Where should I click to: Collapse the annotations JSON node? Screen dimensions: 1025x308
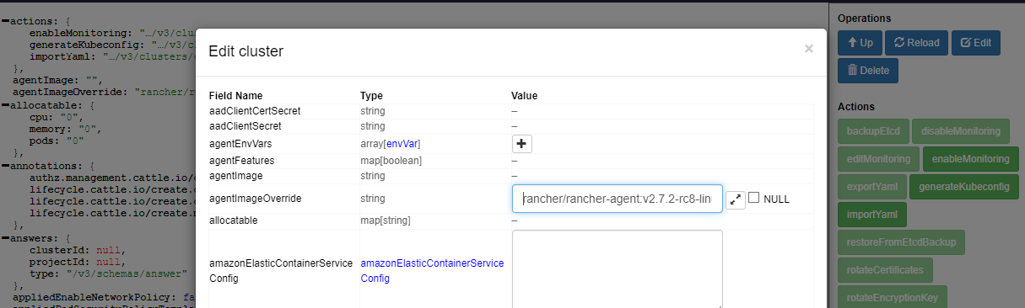point(6,167)
